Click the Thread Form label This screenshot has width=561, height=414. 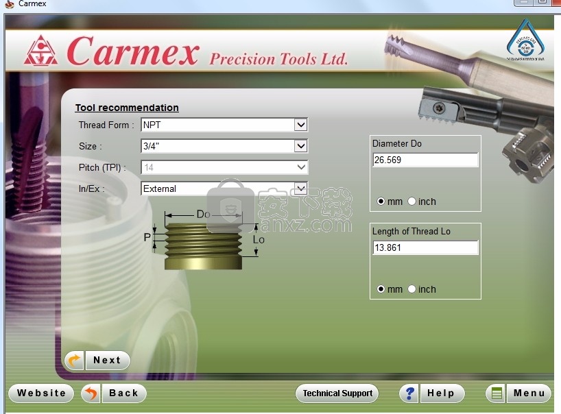(106, 125)
